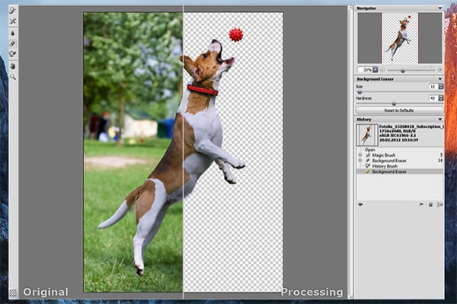457x304 pixels.
Task: Click the Hardness value field
Action: [433, 98]
